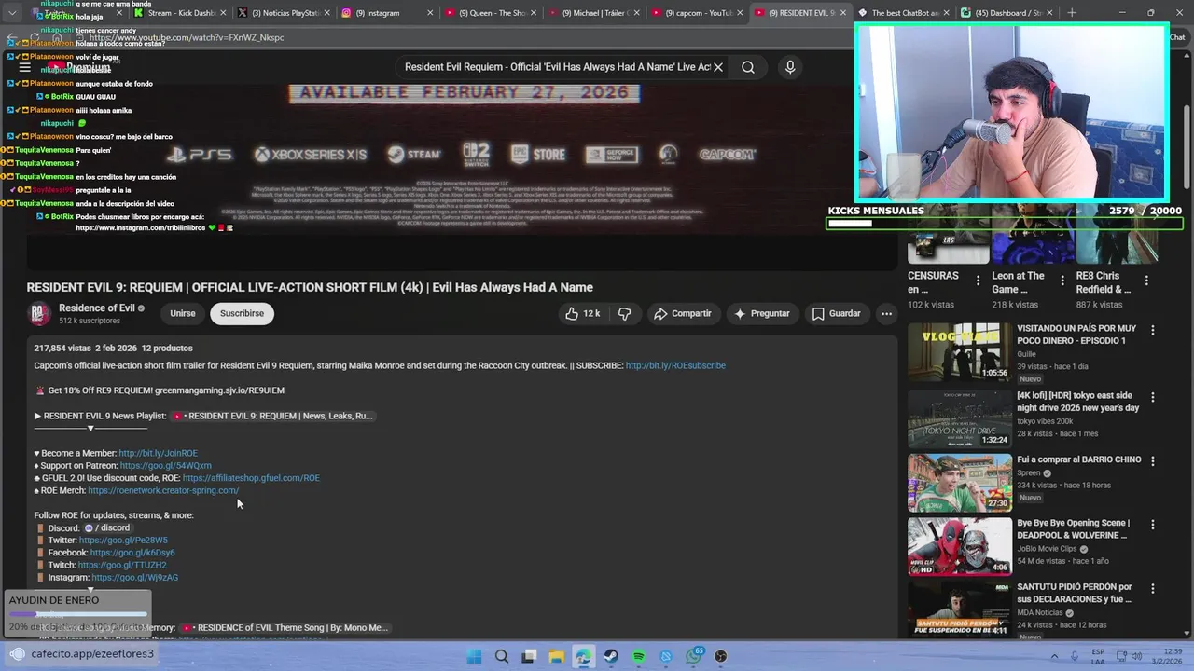The height and width of the screenshot is (671, 1194).
Task: Open the Patreon goo.gl/54WQxm link
Action: (166, 466)
